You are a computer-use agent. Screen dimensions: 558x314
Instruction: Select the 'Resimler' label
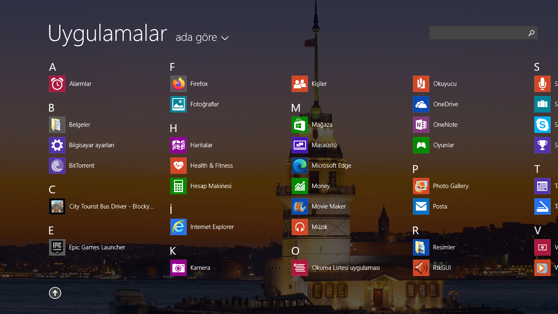(x=444, y=247)
